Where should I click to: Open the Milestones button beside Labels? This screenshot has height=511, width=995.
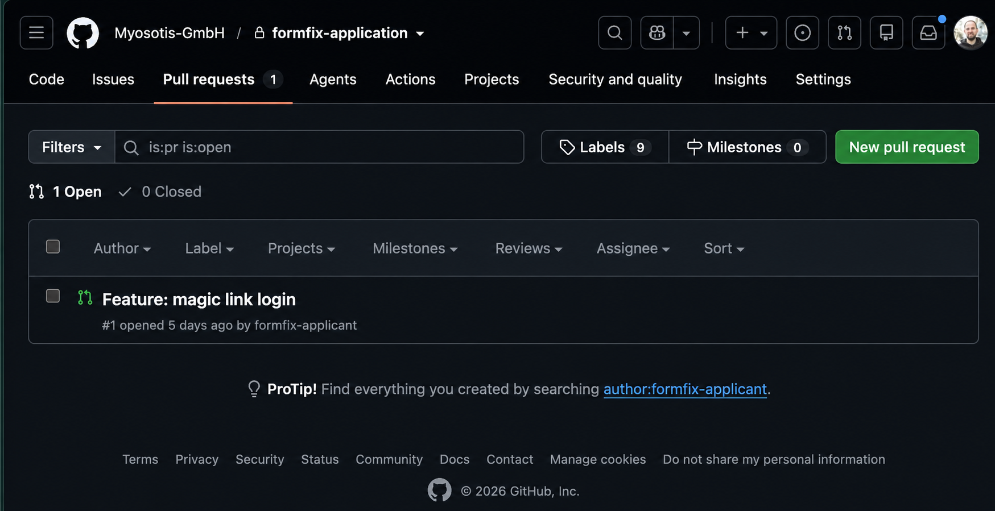[x=748, y=147]
